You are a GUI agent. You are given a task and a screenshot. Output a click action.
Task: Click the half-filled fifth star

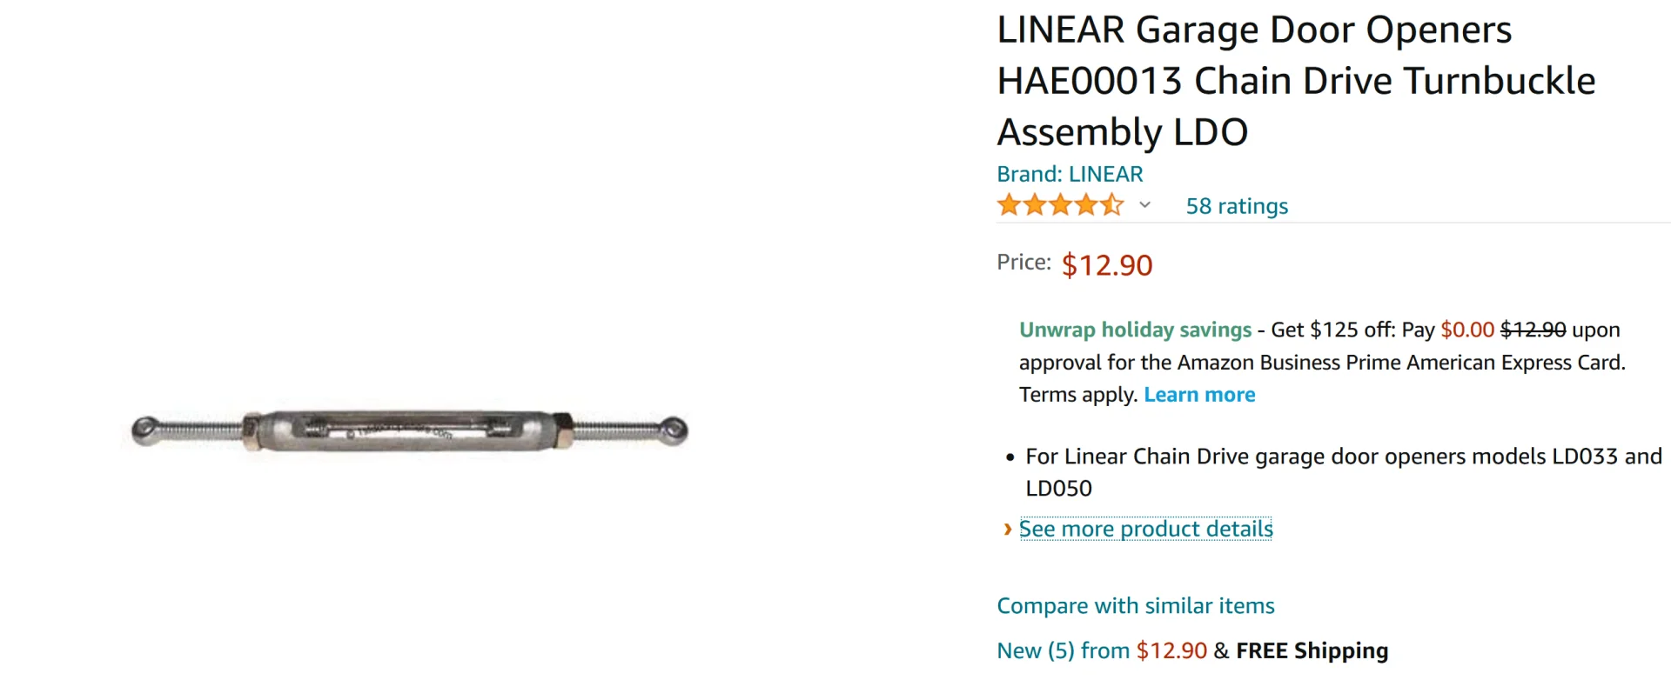pyautogui.click(x=1111, y=206)
